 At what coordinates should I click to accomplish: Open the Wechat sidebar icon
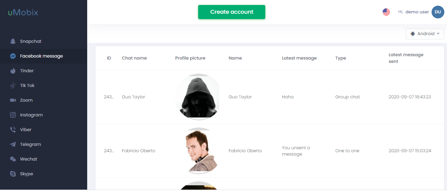pyautogui.click(x=13, y=159)
